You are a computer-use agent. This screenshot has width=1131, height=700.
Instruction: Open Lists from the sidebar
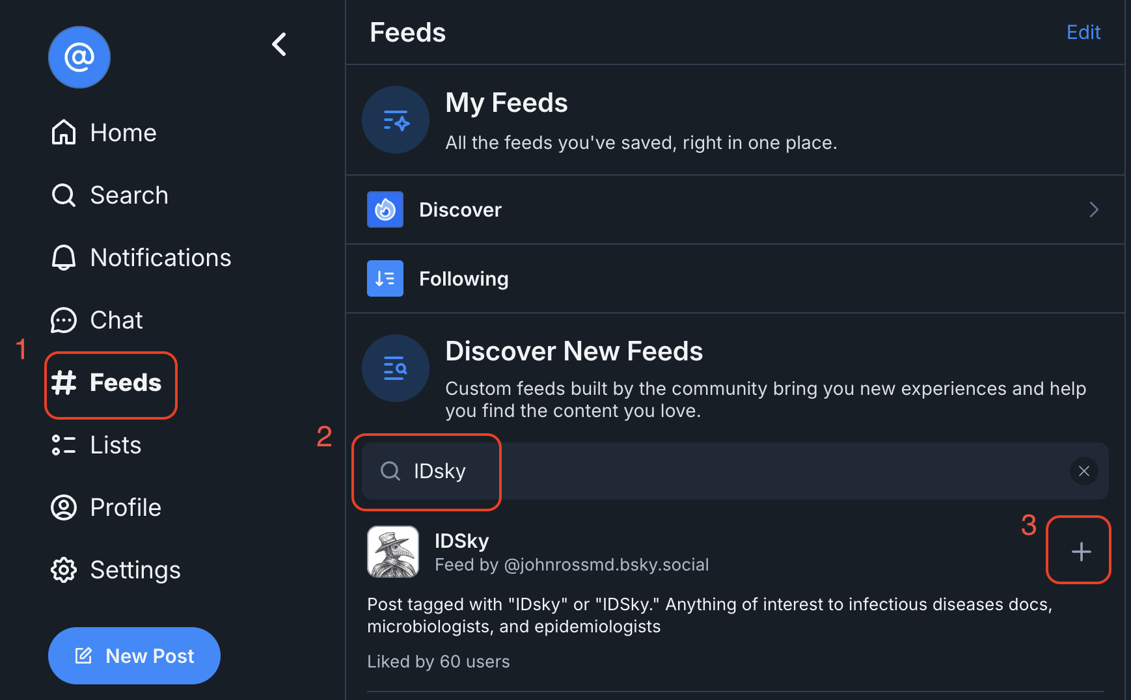click(96, 445)
